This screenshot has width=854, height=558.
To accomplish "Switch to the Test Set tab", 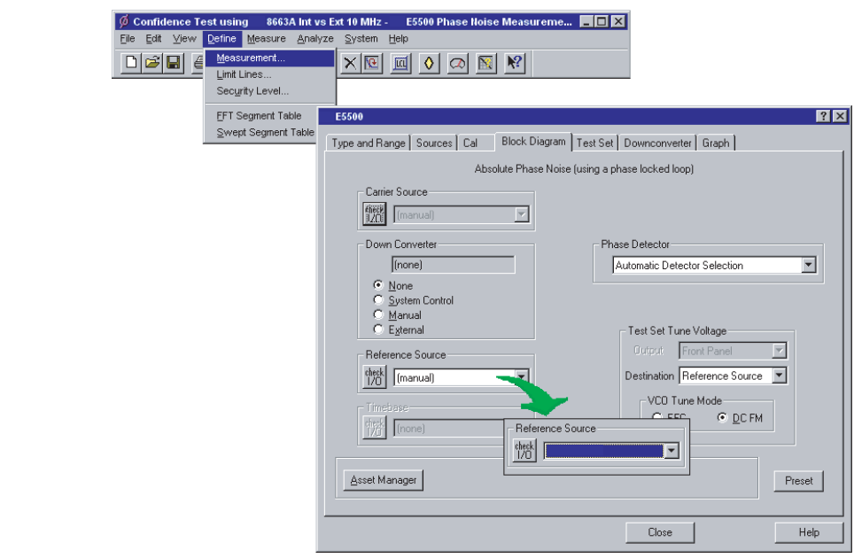I will point(594,143).
